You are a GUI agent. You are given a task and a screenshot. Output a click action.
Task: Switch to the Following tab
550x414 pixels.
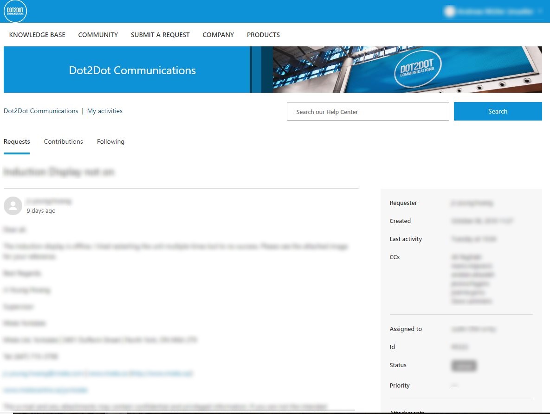[x=110, y=141]
